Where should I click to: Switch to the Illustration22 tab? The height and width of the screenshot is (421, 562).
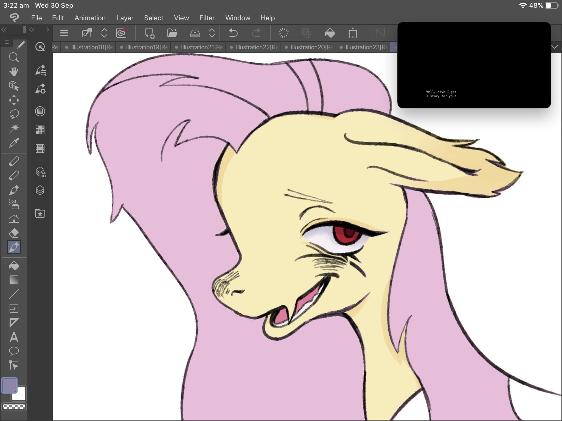pyautogui.click(x=253, y=47)
